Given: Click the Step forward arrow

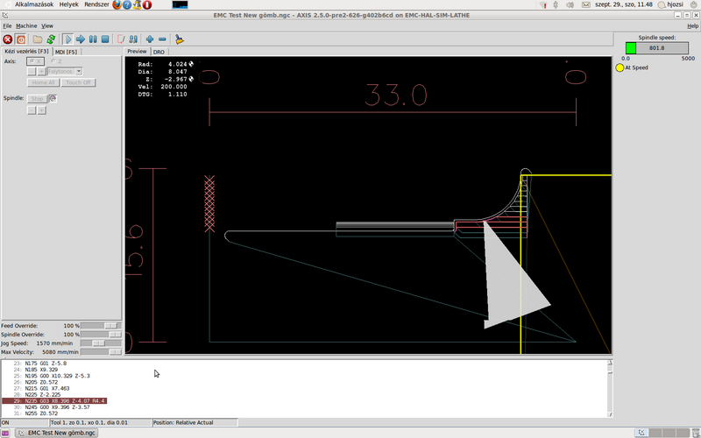Looking at the screenshot, I should coord(81,39).
